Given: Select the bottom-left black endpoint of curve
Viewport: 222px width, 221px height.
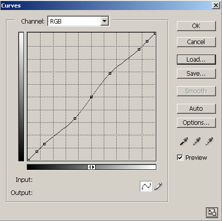Looking at the screenshot, I should click(x=29, y=160).
